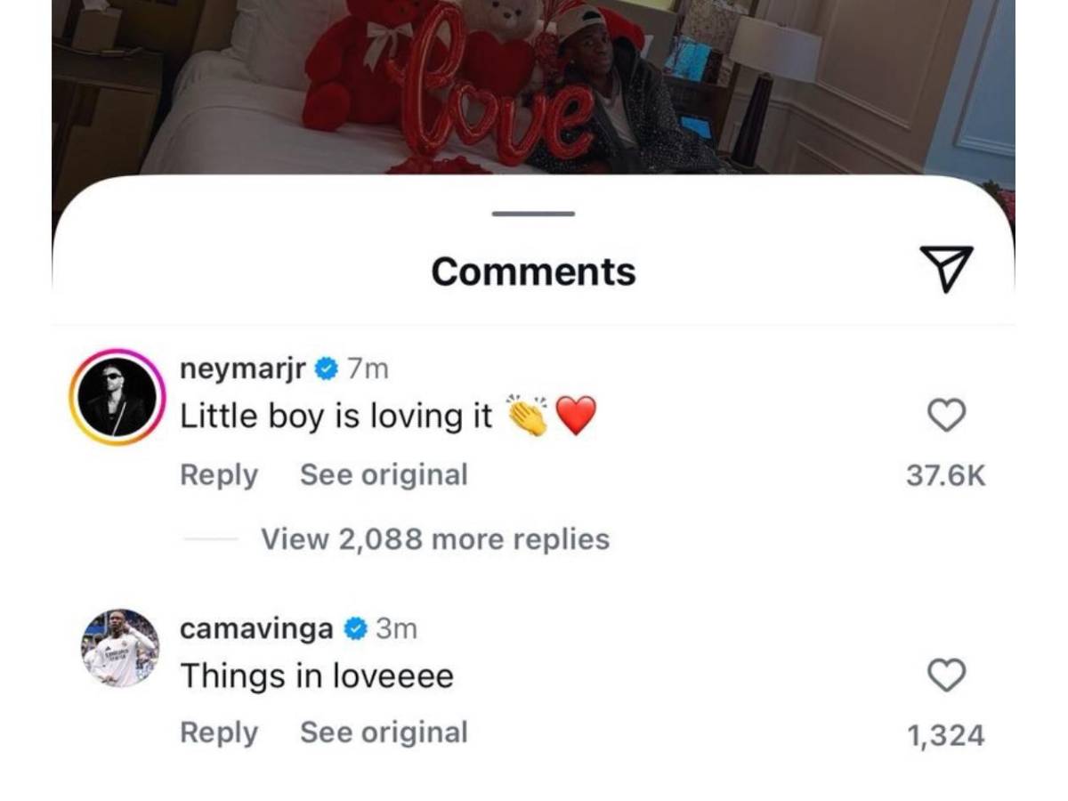Open the camavinga username link

point(256,628)
